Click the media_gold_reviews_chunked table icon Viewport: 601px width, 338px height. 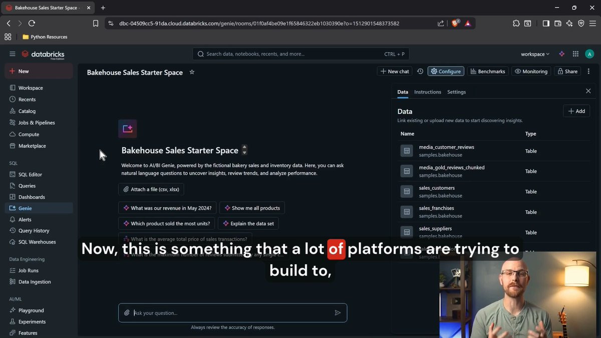pos(407,171)
